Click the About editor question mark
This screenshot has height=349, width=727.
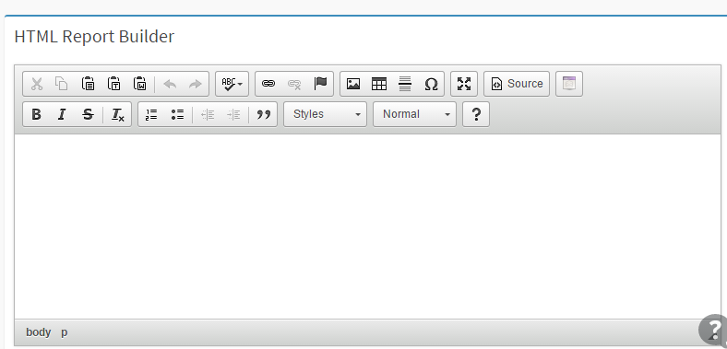[x=476, y=114]
